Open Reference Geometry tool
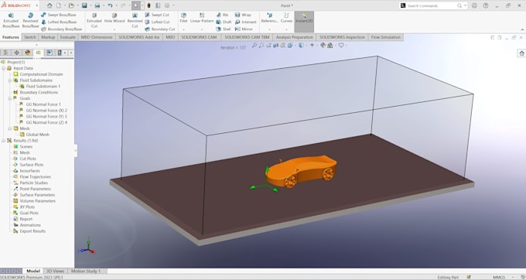The width and height of the screenshot is (526, 280). tap(269, 18)
